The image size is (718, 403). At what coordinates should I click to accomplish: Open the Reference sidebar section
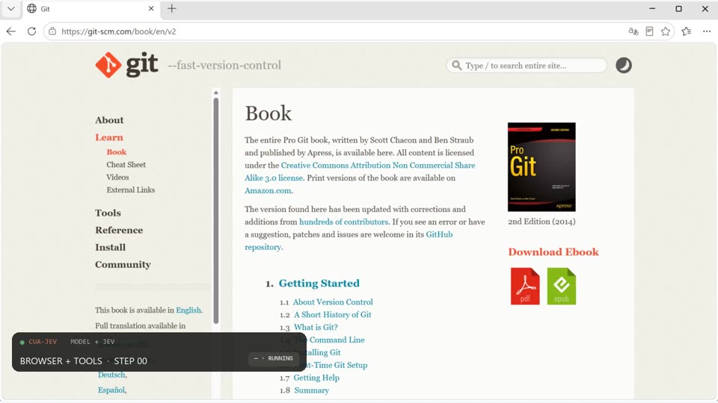tap(119, 231)
